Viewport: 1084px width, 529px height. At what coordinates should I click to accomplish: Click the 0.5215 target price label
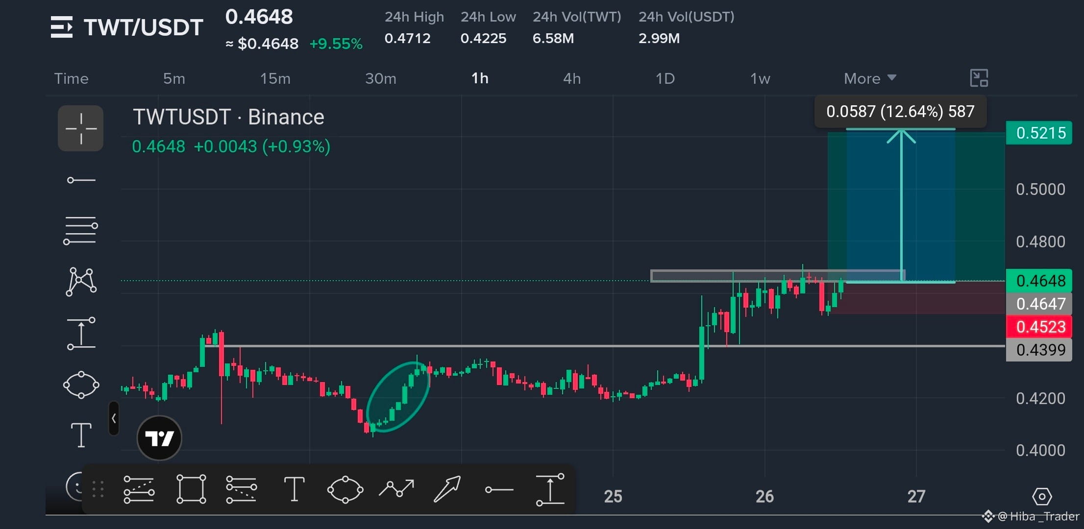pyautogui.click(x=1040, y=133)
